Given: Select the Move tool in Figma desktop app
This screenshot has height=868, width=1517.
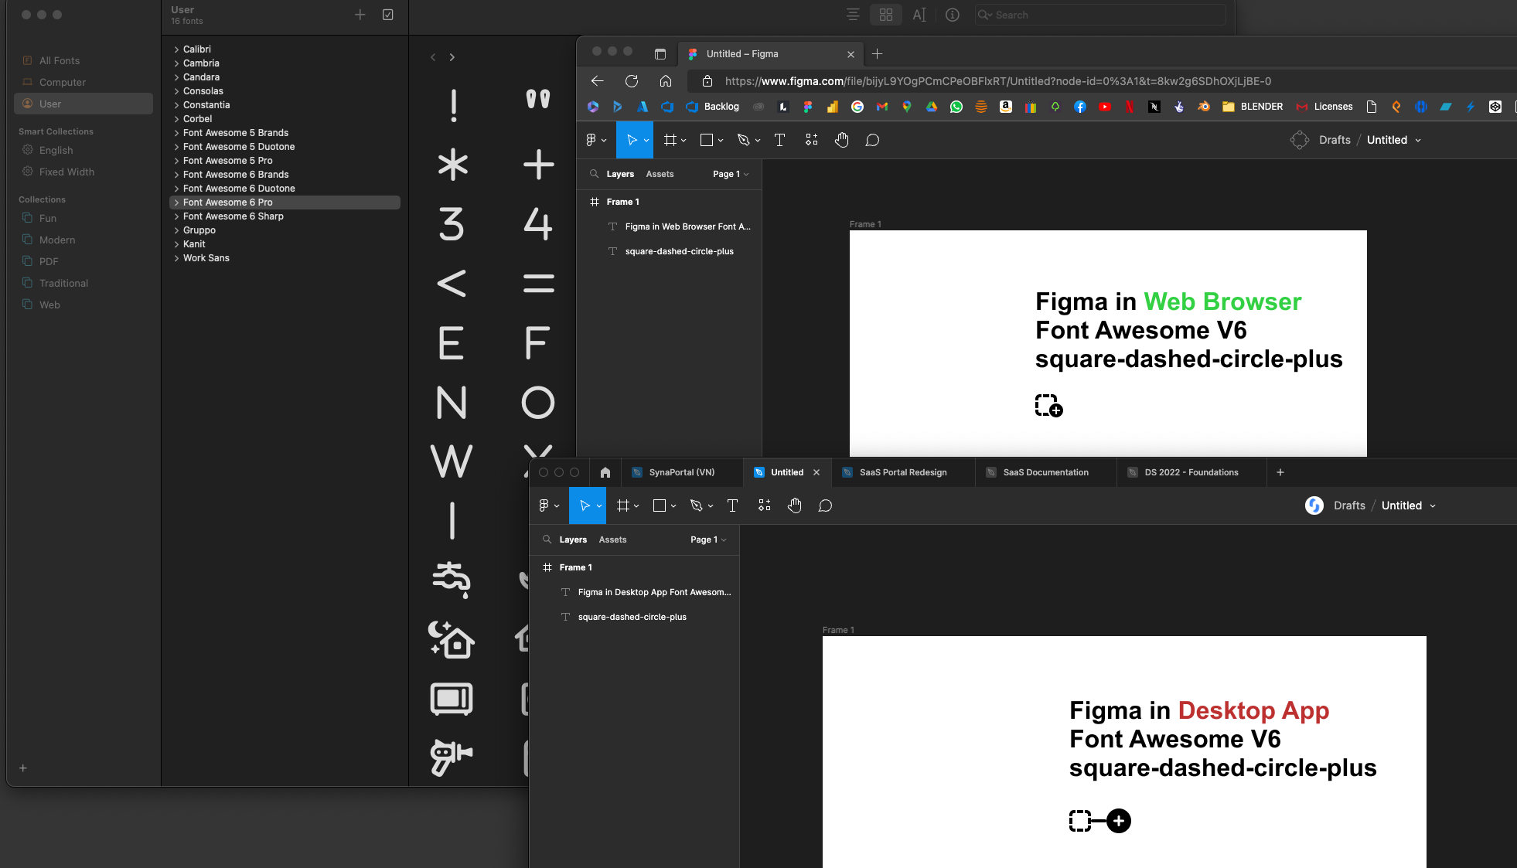Looking at the screenshot, I should tap(585, 505).
